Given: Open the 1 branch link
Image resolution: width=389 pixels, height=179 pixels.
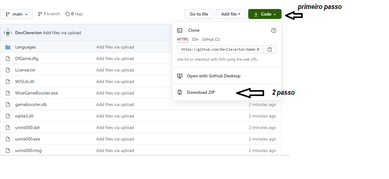Looking at the screenshot, I should coord(49,14).
